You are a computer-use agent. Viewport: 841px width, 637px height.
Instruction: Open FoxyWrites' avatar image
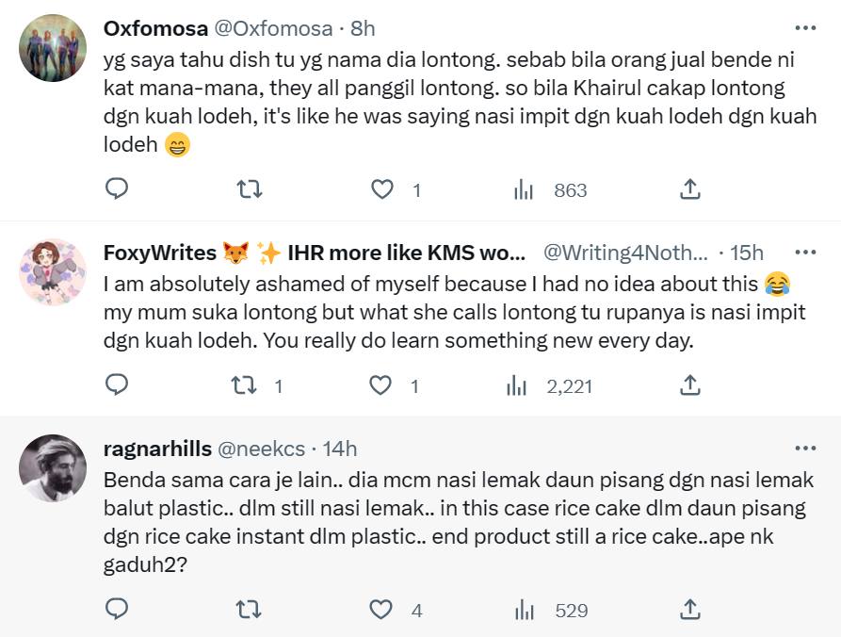tap(53, 272)
